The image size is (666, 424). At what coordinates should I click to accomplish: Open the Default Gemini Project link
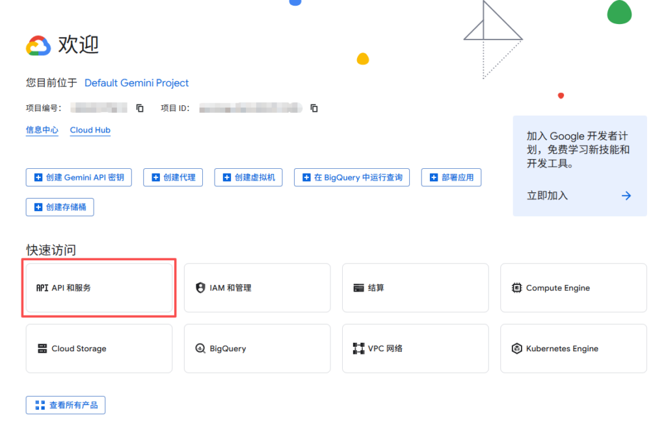click(137, 82)
